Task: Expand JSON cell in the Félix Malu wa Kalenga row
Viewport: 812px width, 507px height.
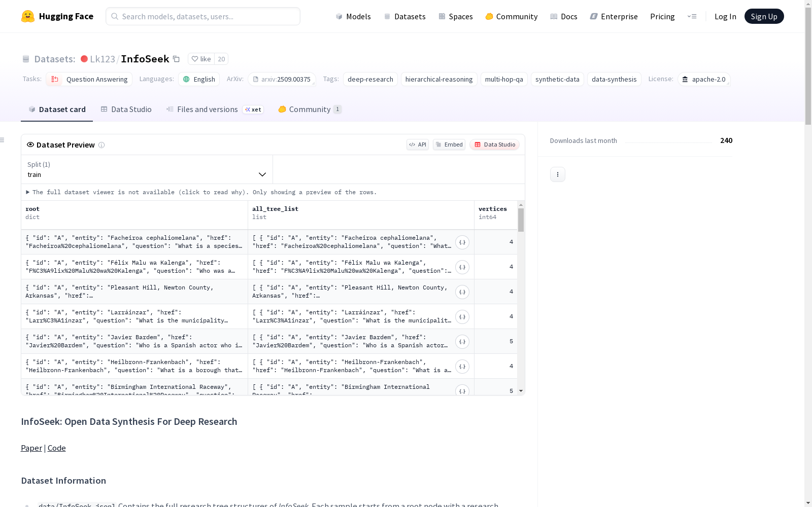Action: click(x=462, y=267)
